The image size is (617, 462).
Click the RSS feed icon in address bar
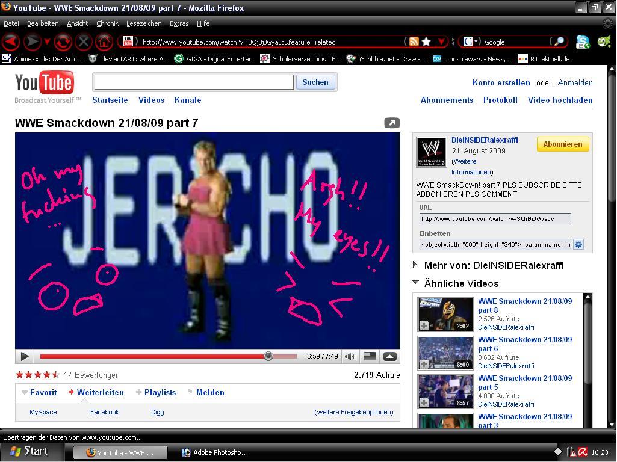(414, 42)
